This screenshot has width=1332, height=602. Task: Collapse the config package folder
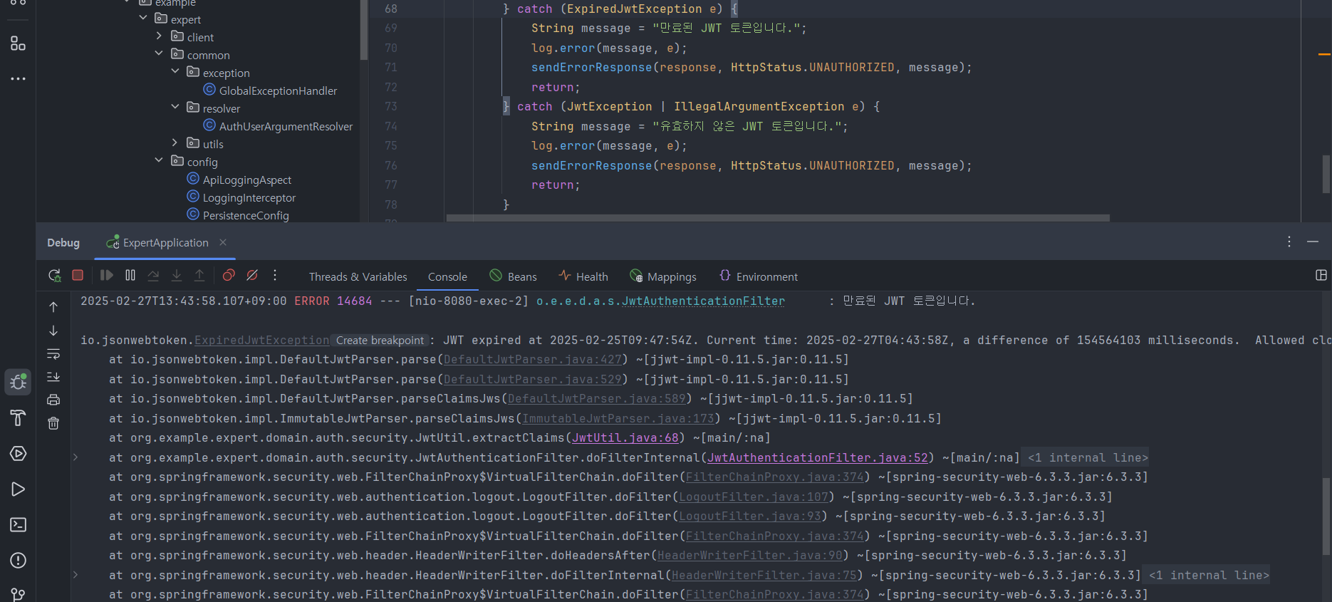(x=159, y=160)
